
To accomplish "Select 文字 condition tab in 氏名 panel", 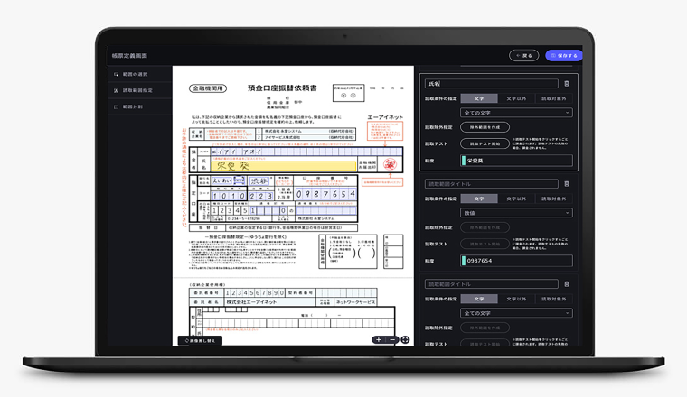I will coord(479,99).
